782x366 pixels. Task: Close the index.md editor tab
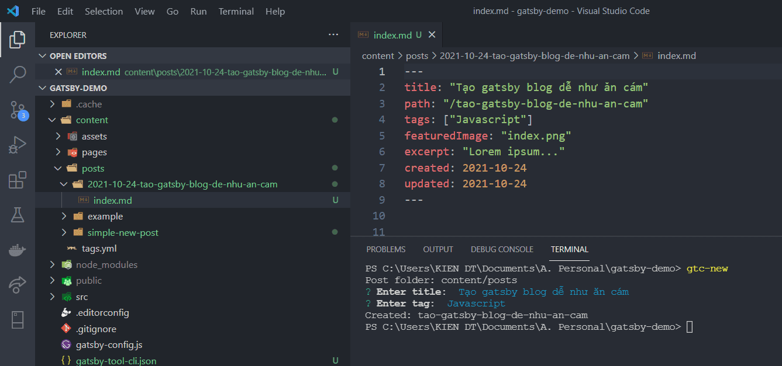[432, 35]
